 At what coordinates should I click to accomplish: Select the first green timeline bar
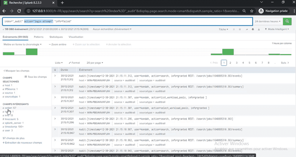(9, 54)
